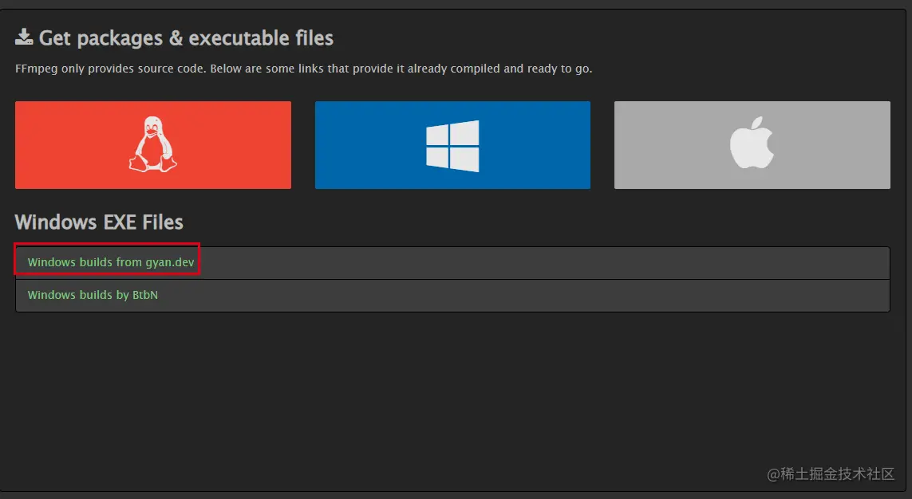Click the download icon beside Get packages heading
This screenshot has width=912, height=499.
(24, 37)
